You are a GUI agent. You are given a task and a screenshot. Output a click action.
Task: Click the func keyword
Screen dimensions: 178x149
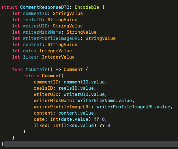click(17, 70)
